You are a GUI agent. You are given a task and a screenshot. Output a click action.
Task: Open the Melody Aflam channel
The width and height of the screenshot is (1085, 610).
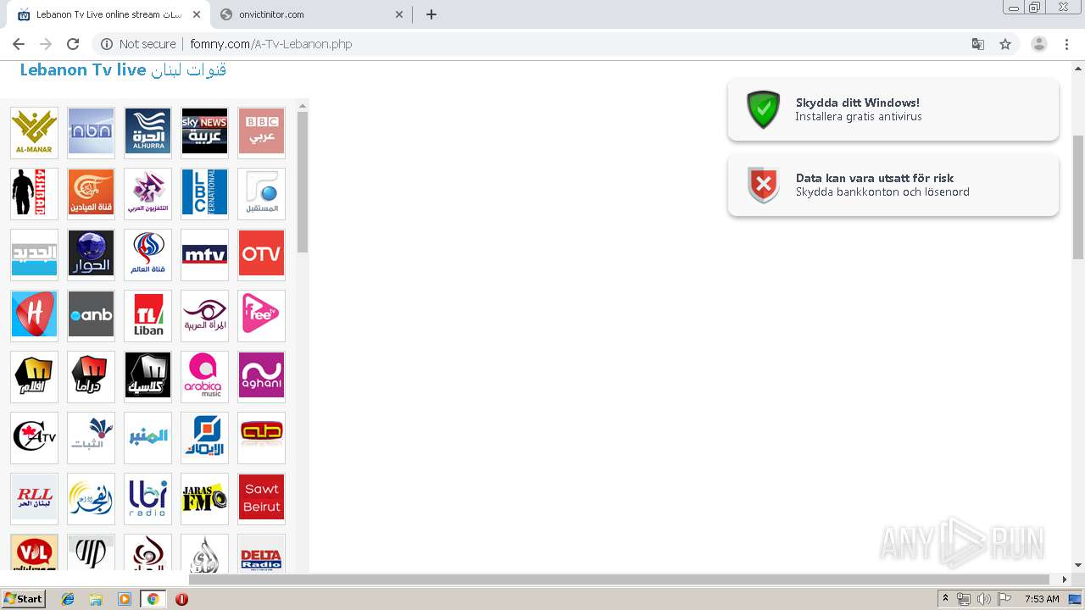pos(35,376)
